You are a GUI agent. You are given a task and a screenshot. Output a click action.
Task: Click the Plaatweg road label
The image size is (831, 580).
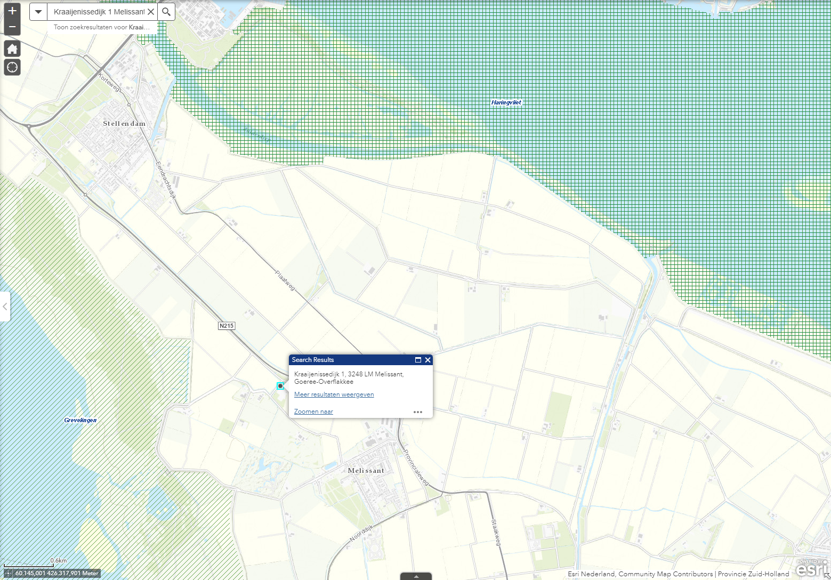[x=285, y=280]
